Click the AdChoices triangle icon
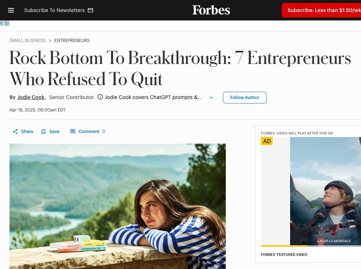This screenshot has width=361, height=269. coord(7,23)
